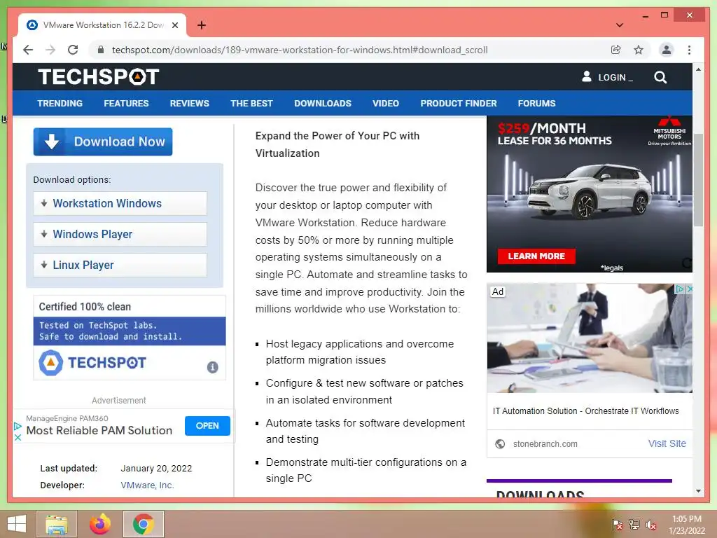Viewport: 717px width, 538px height.
Task: Open THE BEST menu item
Action: [x=251, y=104]
